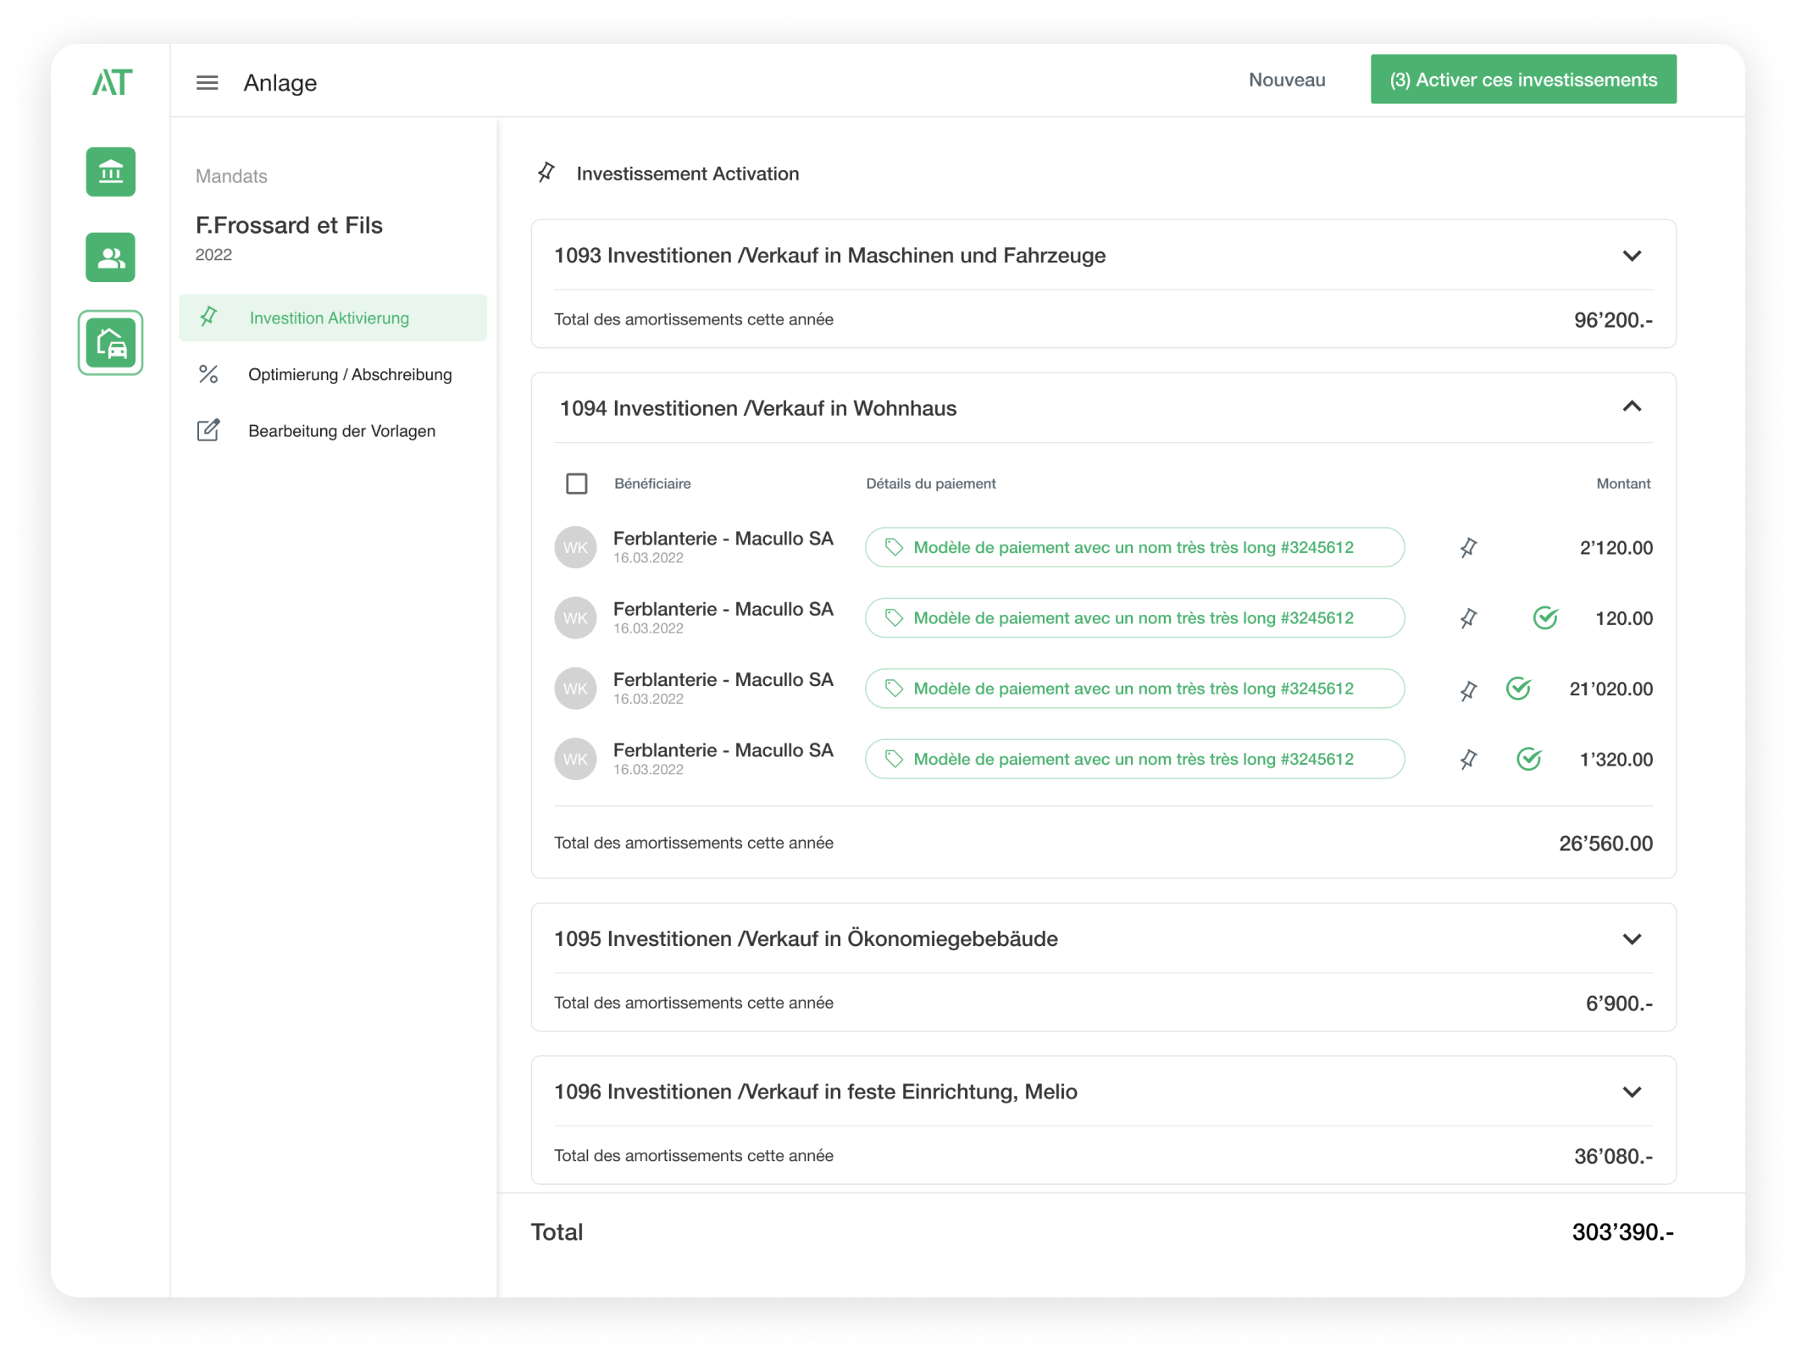Toggle the green check mark on the 1'320.00 row

coord(1528,759)
